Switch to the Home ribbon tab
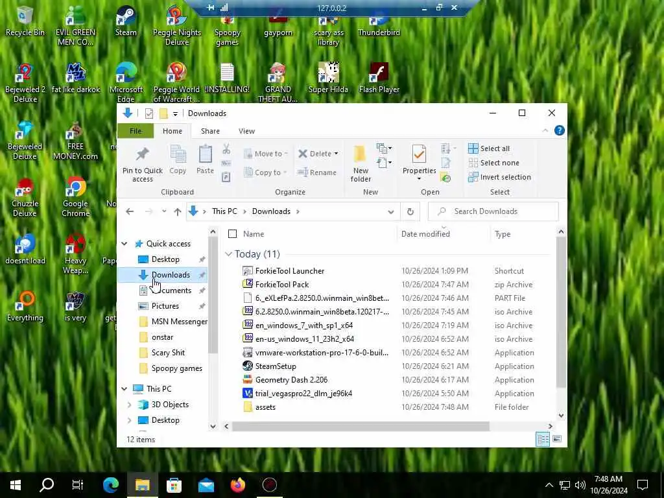 click(172, 131)
